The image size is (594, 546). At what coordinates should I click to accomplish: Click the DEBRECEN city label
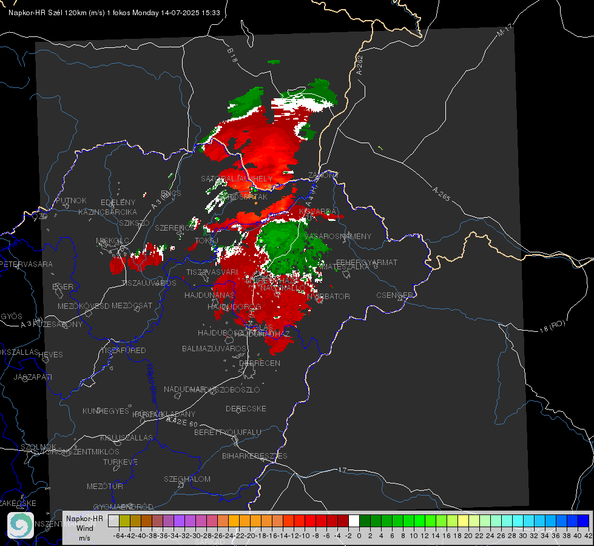pyautogui.click(x=260, y=363)
